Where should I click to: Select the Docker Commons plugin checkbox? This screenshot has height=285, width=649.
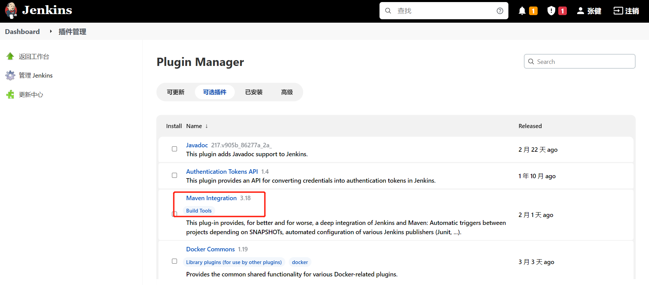[x=175, y=261]
